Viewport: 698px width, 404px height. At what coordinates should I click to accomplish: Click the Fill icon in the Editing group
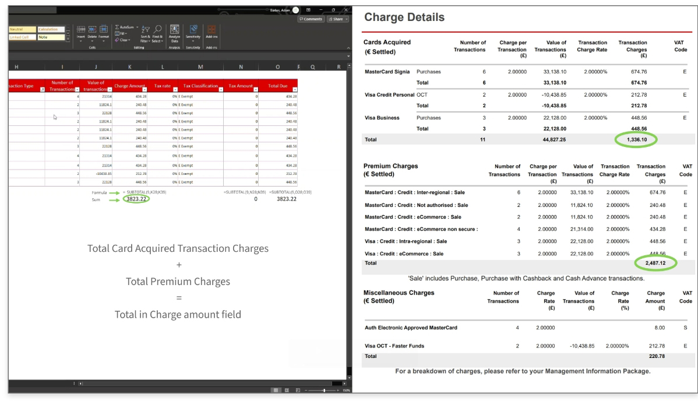click(x=117, y=33)
